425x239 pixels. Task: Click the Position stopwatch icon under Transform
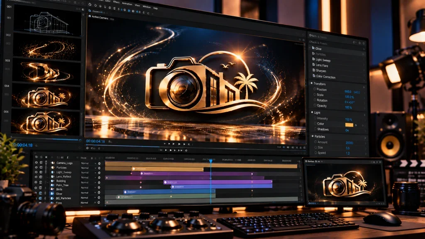pos(315,89)
